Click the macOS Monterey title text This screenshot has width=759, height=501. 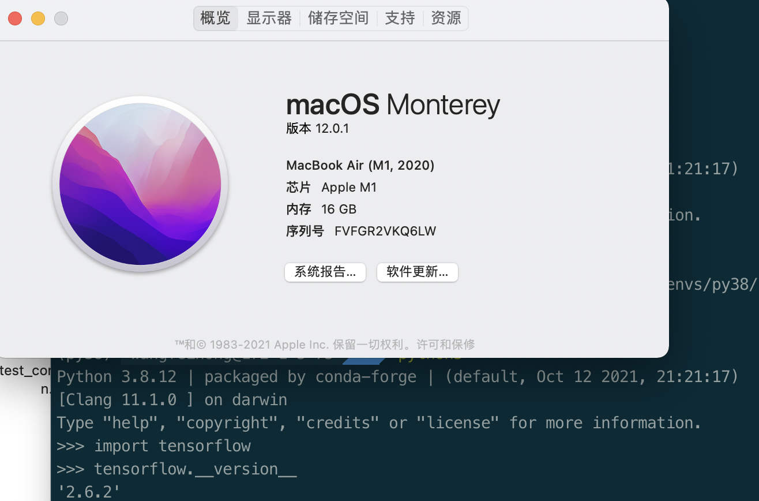tap(393, 104)
